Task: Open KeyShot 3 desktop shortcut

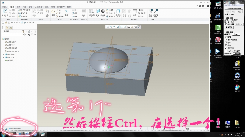Action: [237, 78]
